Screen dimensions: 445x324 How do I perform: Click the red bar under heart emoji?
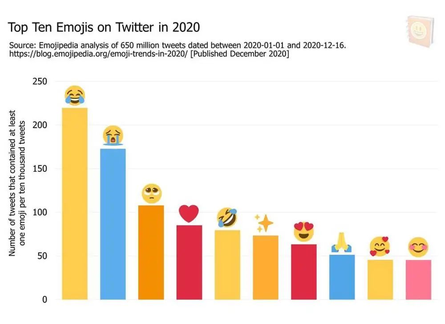click(189, 262)
